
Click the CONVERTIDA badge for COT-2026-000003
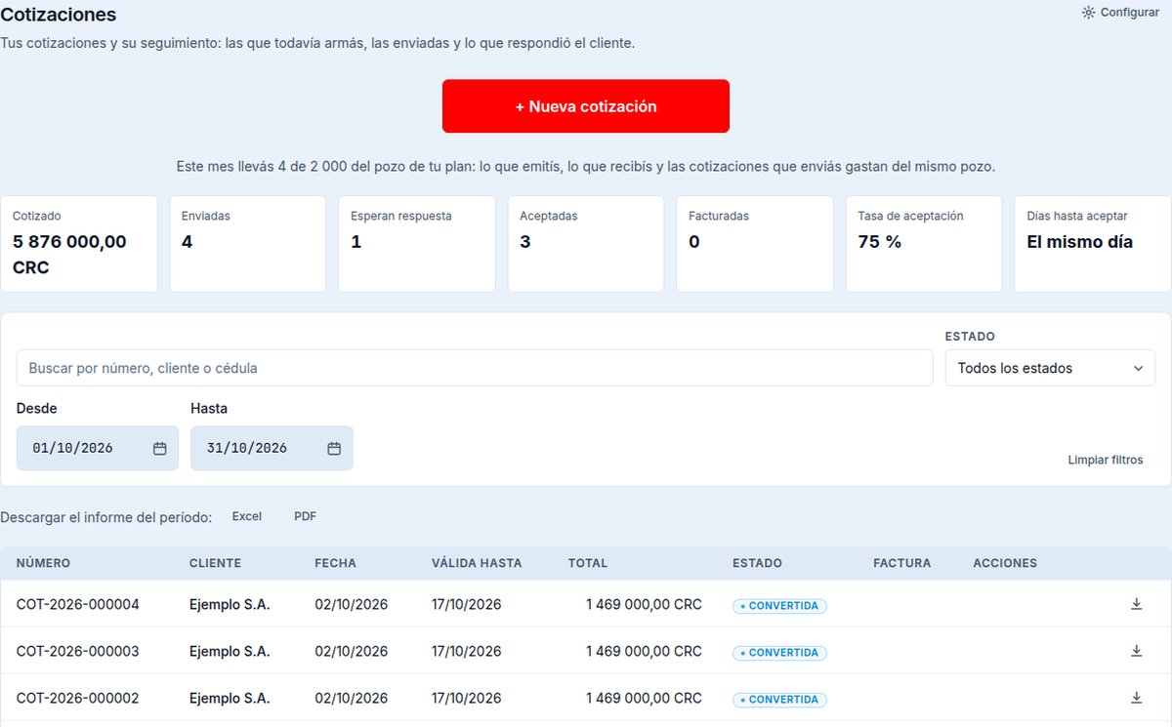pyautogui.click(x=779, y=653)
